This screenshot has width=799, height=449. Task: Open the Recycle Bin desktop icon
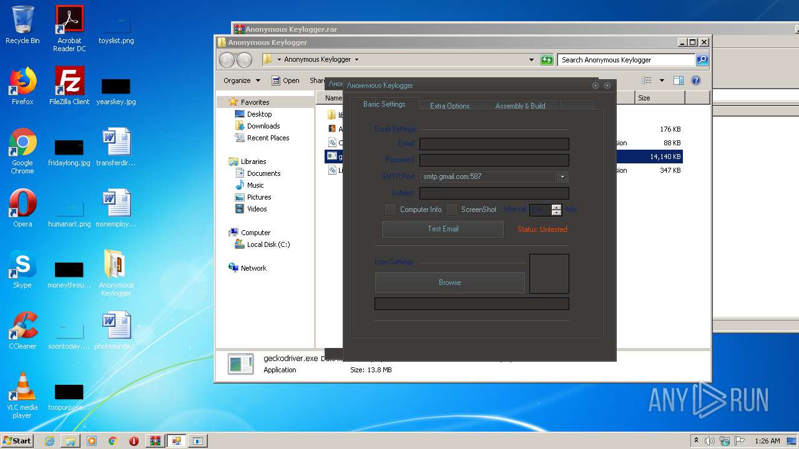point(22,25)
